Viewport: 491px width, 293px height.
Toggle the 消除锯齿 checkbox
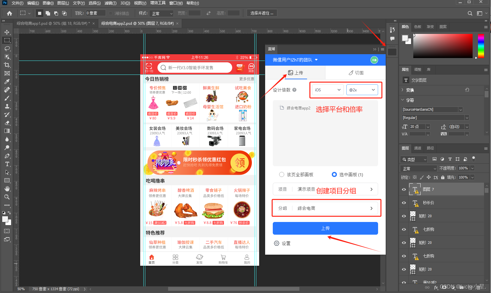pos(111,13)
